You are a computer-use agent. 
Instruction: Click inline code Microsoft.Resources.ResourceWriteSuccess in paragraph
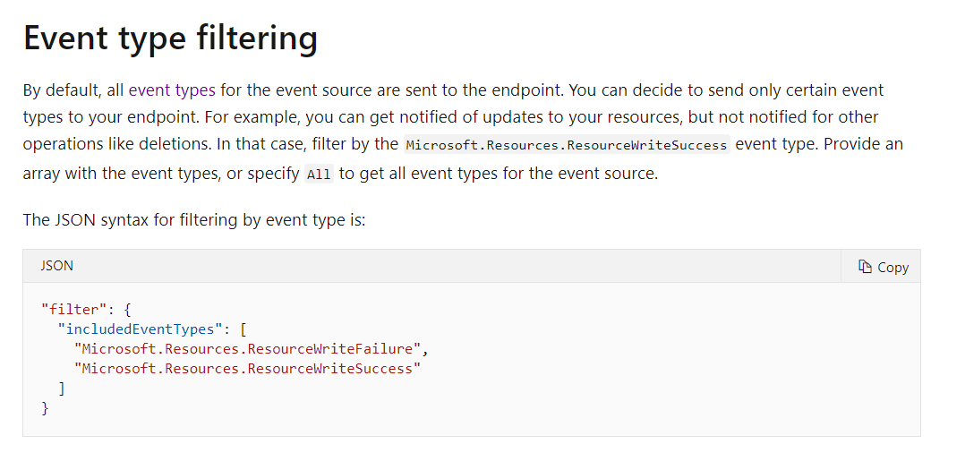[x=568, y=145]
